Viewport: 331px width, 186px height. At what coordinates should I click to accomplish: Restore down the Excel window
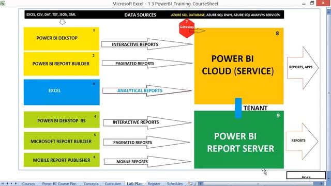(x=312, y=3)
